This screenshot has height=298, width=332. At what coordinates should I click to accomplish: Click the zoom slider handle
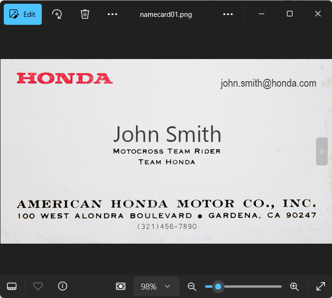[x=218, y=287]
